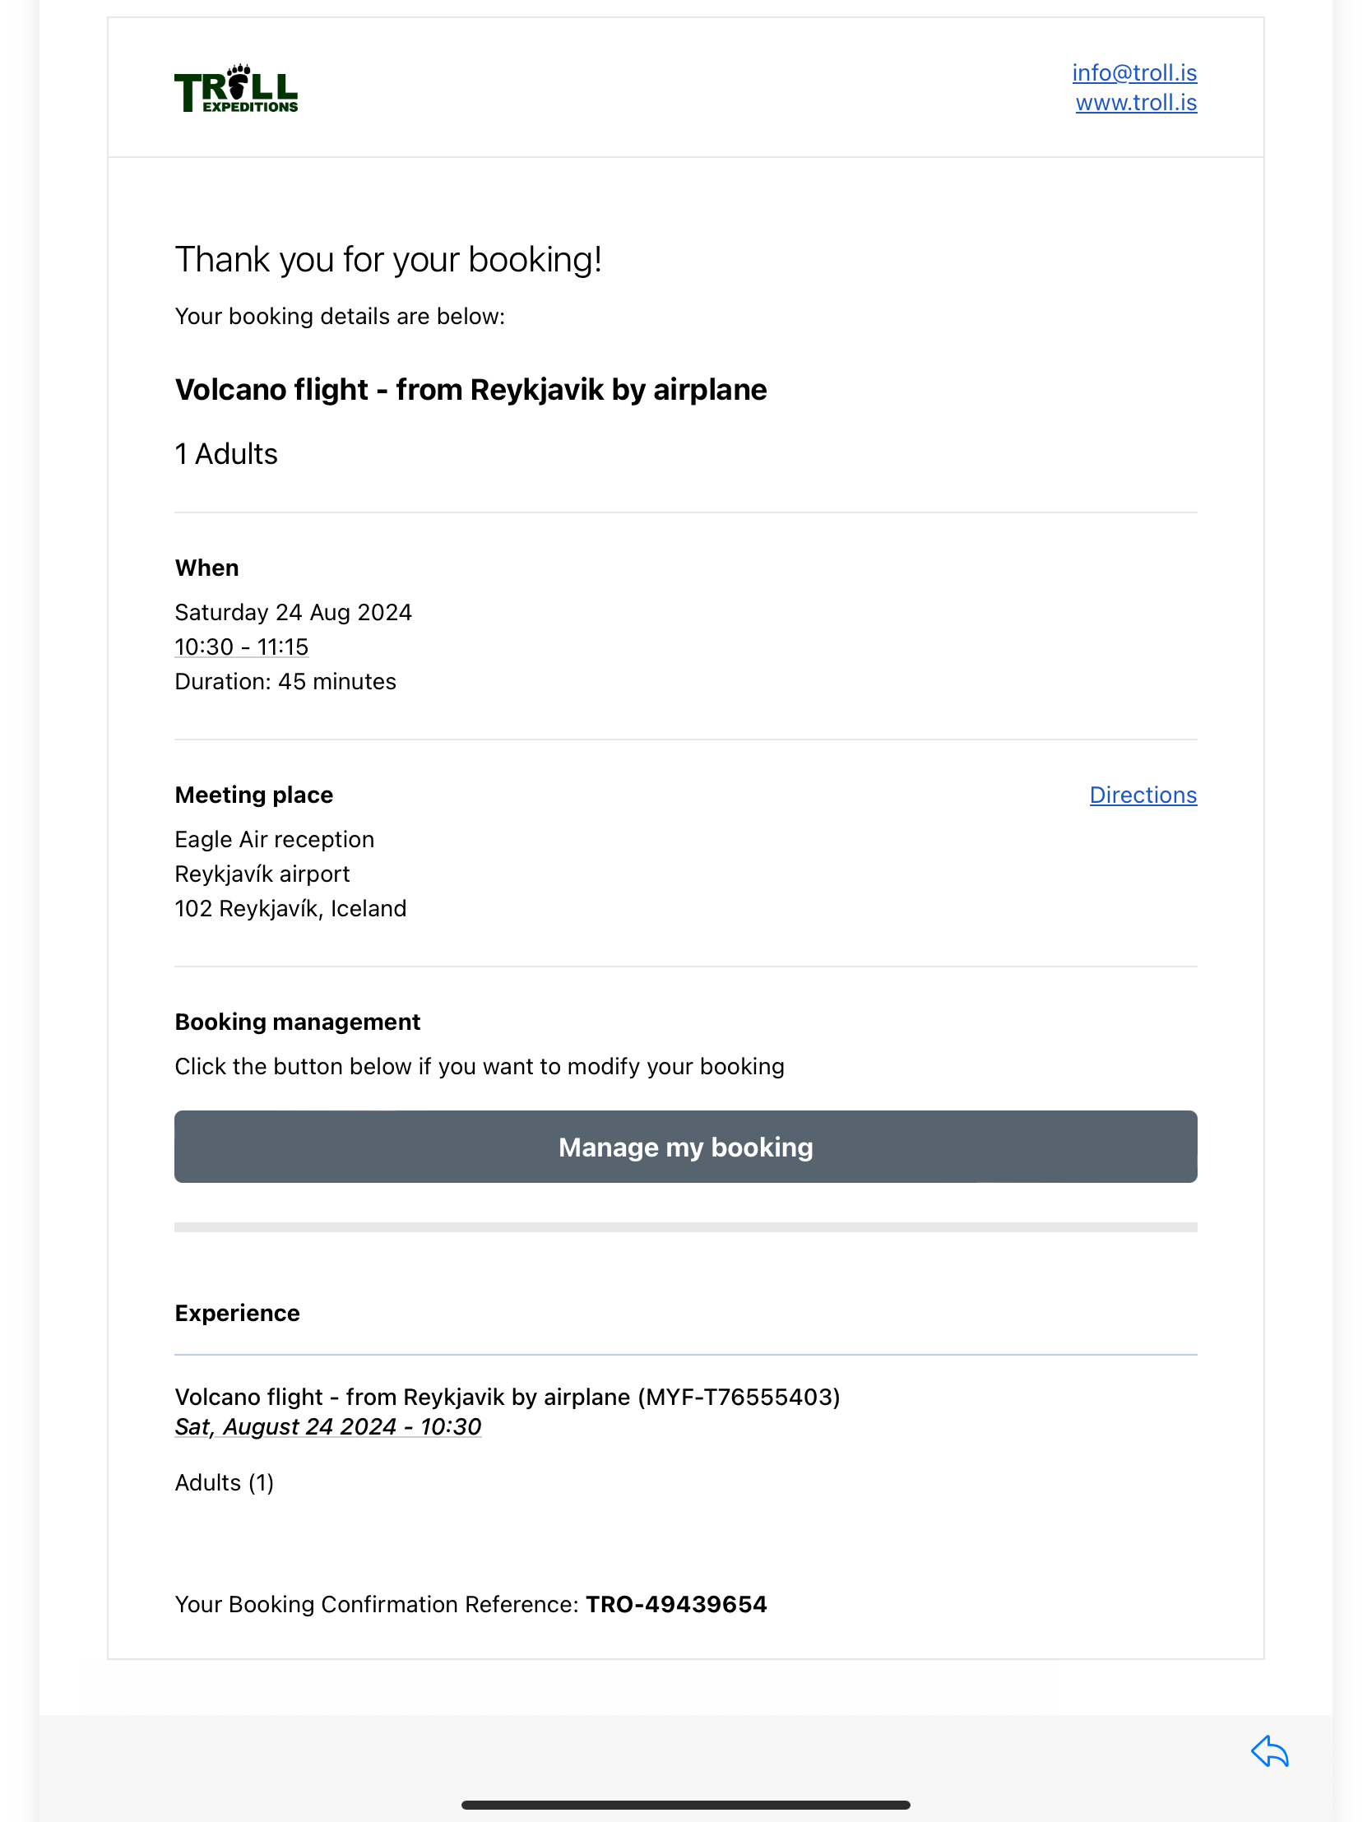The image size is (1372, 1822).
Task: Click the Experience section header
Action: tap(237, 1313)
